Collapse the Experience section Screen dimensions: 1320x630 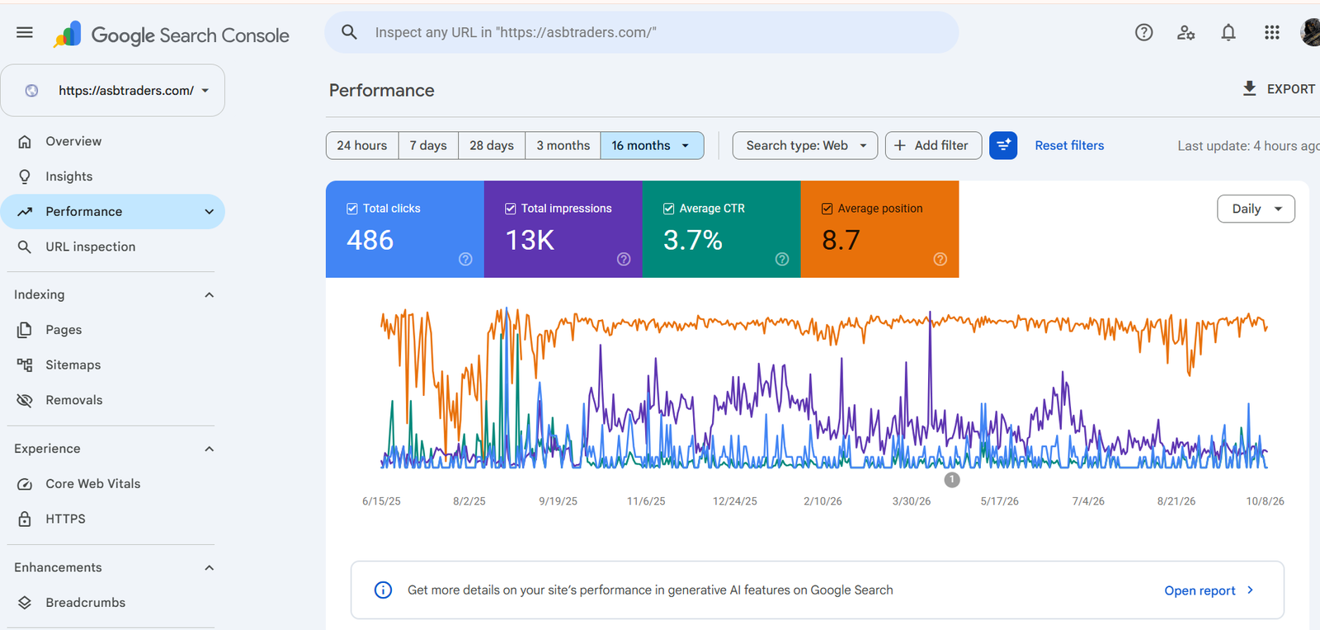pyautogui.click(x=210, y=449)
